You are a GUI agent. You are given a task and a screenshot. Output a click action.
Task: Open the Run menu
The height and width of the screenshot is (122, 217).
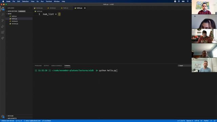tap(42, 1)
